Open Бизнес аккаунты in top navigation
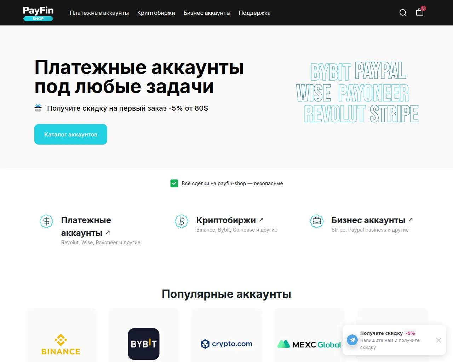This screenshot has width=453, height=362. click(x=207, y=13)
